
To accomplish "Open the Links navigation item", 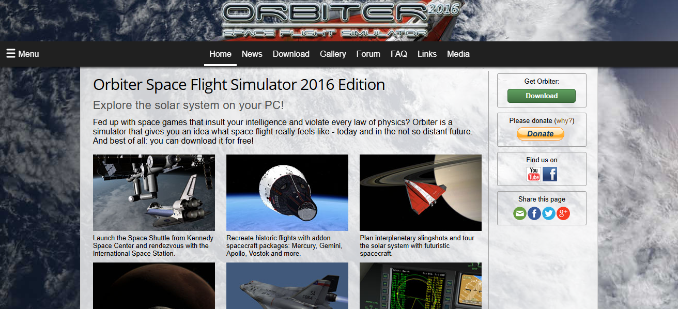I will click(x=427, y=54).
